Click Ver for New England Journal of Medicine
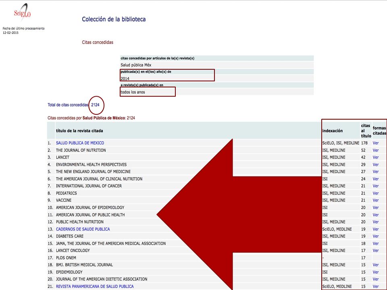Viewport: 387px width, 290px height. click(x=376, y=172)
